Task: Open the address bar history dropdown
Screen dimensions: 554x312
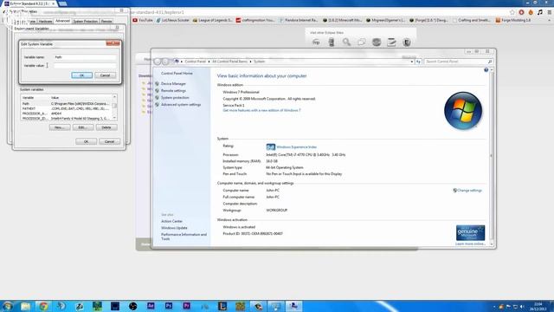Action: click(412, 62)
